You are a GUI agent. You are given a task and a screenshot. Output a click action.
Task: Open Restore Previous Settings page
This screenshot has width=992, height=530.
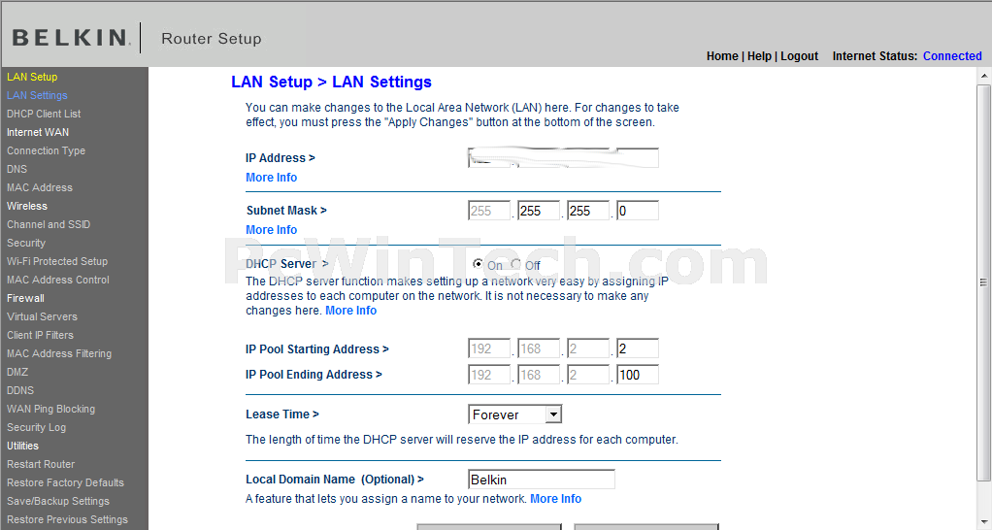click(68, 519)
